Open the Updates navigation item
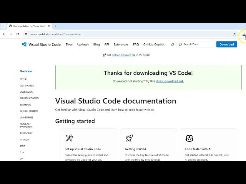The image size is (246, 184). [83, 44]
